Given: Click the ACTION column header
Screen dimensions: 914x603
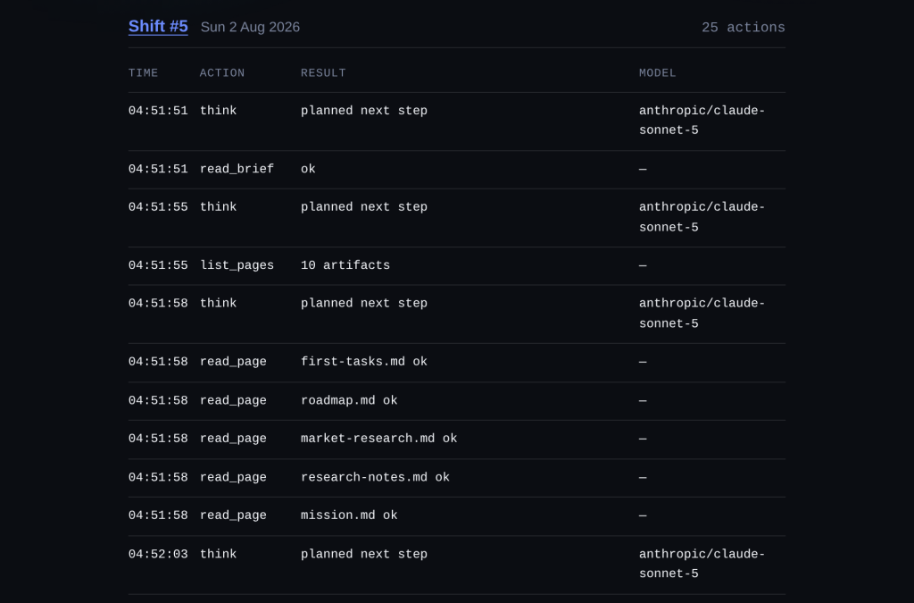Looking at the screenshot, I should [222, 73].
